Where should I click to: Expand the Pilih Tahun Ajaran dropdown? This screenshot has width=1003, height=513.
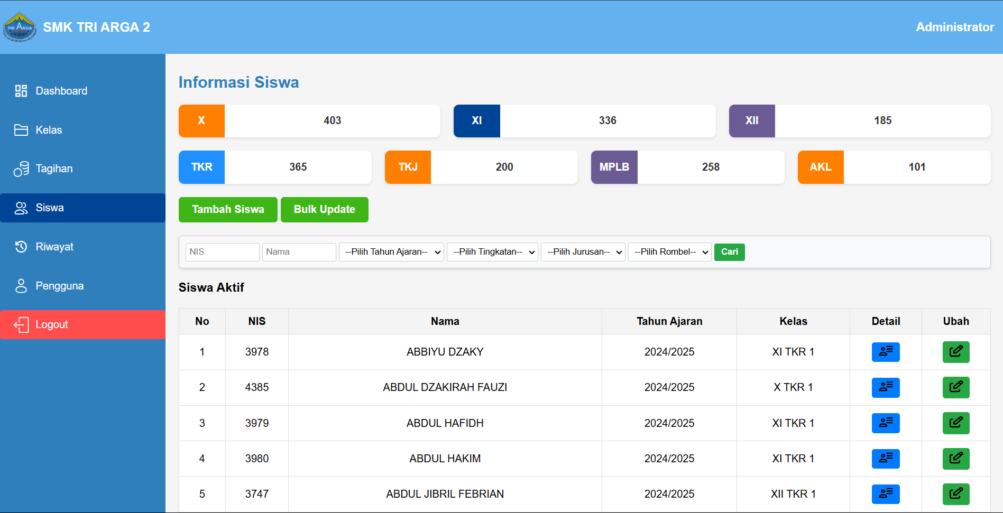[x=391, y=252]
